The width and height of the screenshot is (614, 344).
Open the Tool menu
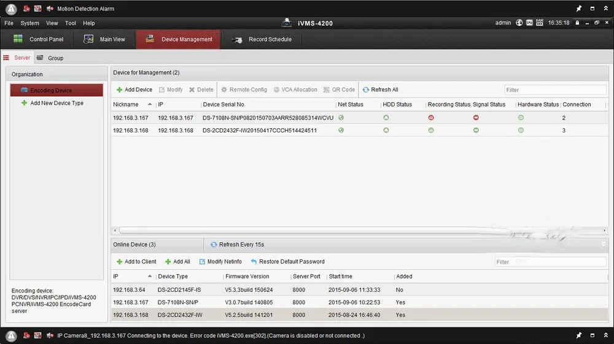point(71,23)
